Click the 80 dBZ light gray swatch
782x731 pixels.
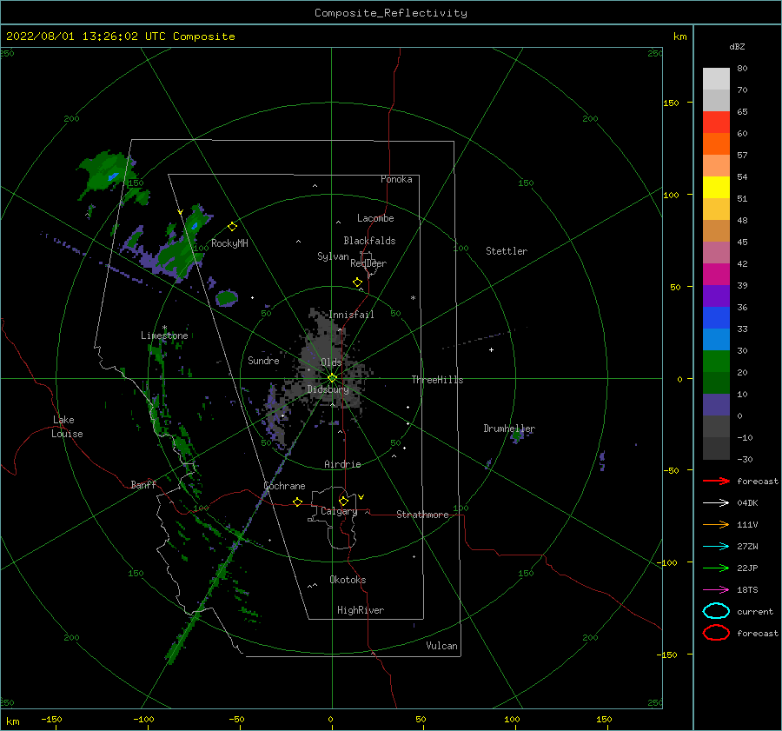(x=716, y=79)
